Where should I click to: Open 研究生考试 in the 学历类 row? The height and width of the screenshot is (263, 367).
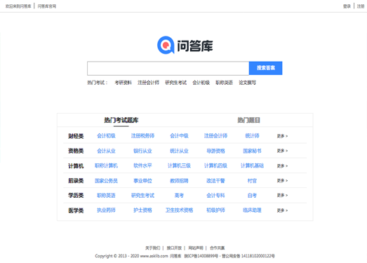142,196
